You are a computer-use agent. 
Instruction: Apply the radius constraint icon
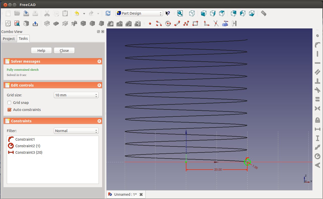(x=317, y=156)
